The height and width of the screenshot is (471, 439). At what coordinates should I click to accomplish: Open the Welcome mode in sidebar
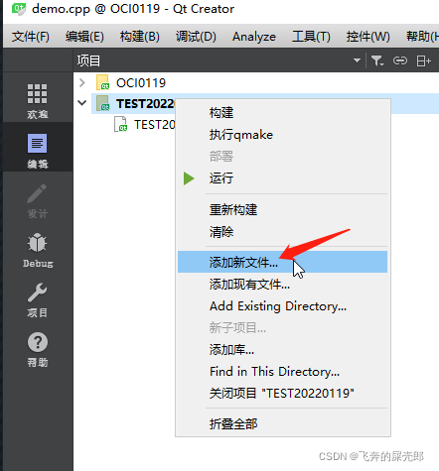pos(38,100)
